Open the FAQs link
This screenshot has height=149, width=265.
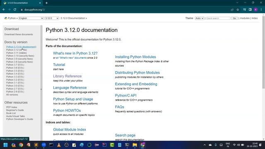pos(120,107)
